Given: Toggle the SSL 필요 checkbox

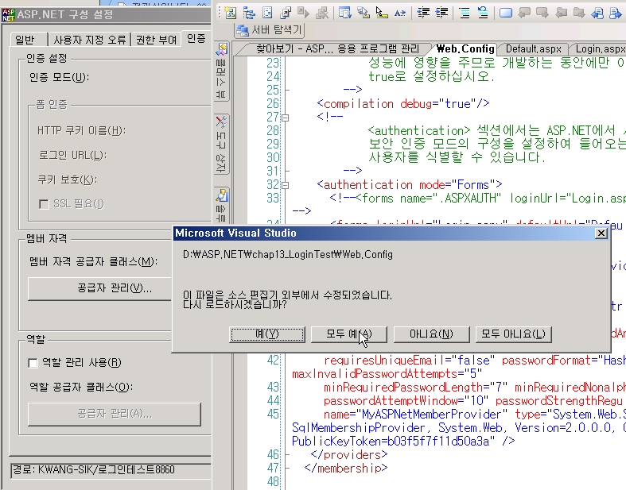Looking at the screenshot, I should [44, 204].
